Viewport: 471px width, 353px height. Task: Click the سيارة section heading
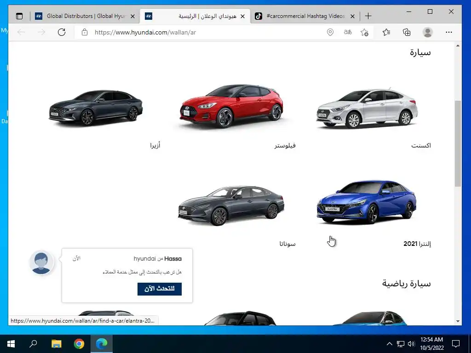420,53
